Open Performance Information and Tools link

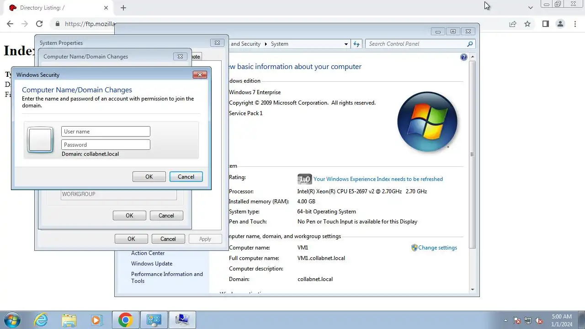click(x=167, y=277)
